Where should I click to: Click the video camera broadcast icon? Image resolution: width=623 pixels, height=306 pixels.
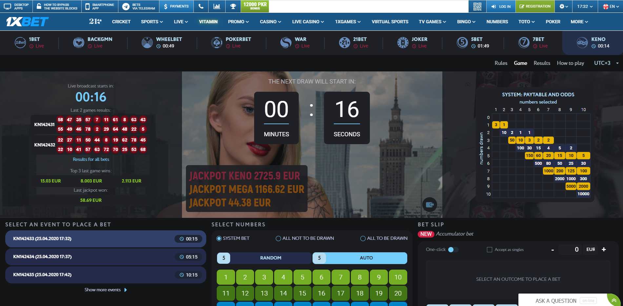point(430,205)
